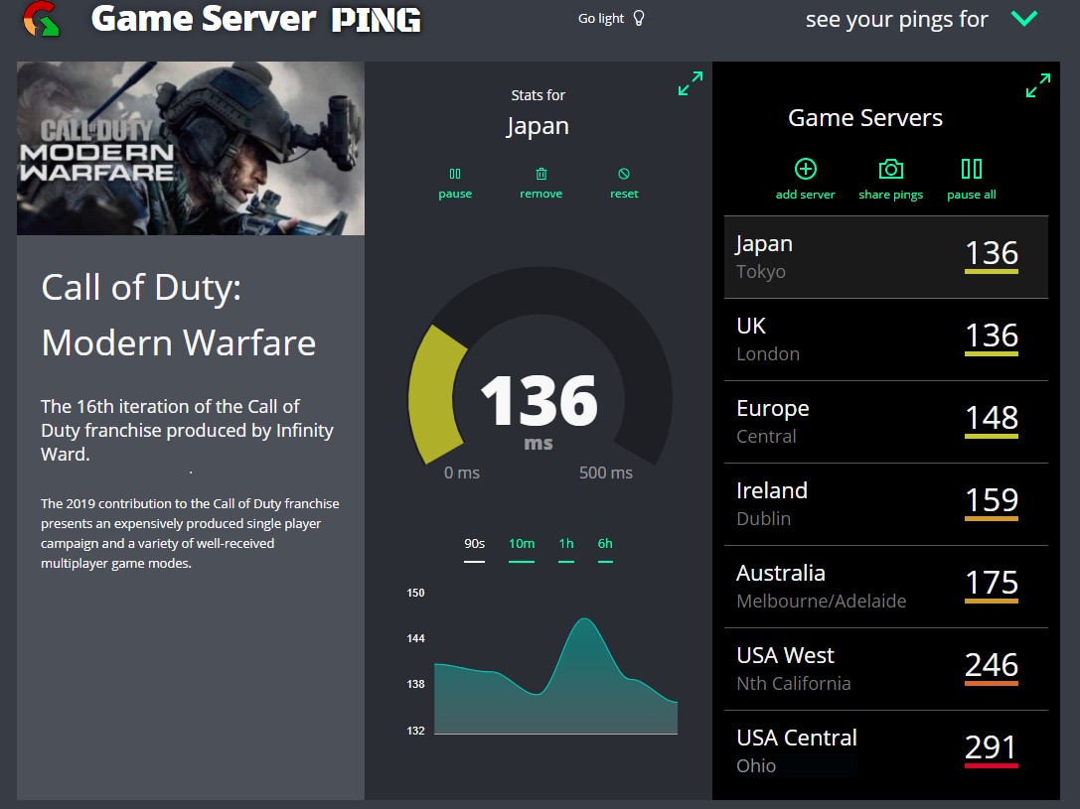The image size is (1080, 809).
Task: Pause all game servers
Action: 971,170
